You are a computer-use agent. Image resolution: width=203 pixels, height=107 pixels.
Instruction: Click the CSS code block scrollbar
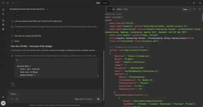[x=98, y=76]
